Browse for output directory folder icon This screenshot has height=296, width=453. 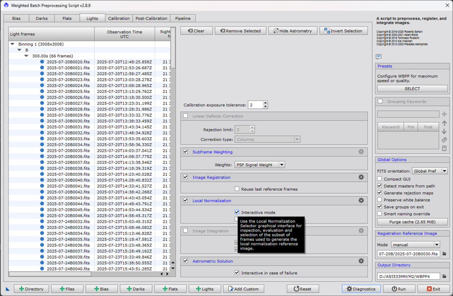tap(444, 276)
